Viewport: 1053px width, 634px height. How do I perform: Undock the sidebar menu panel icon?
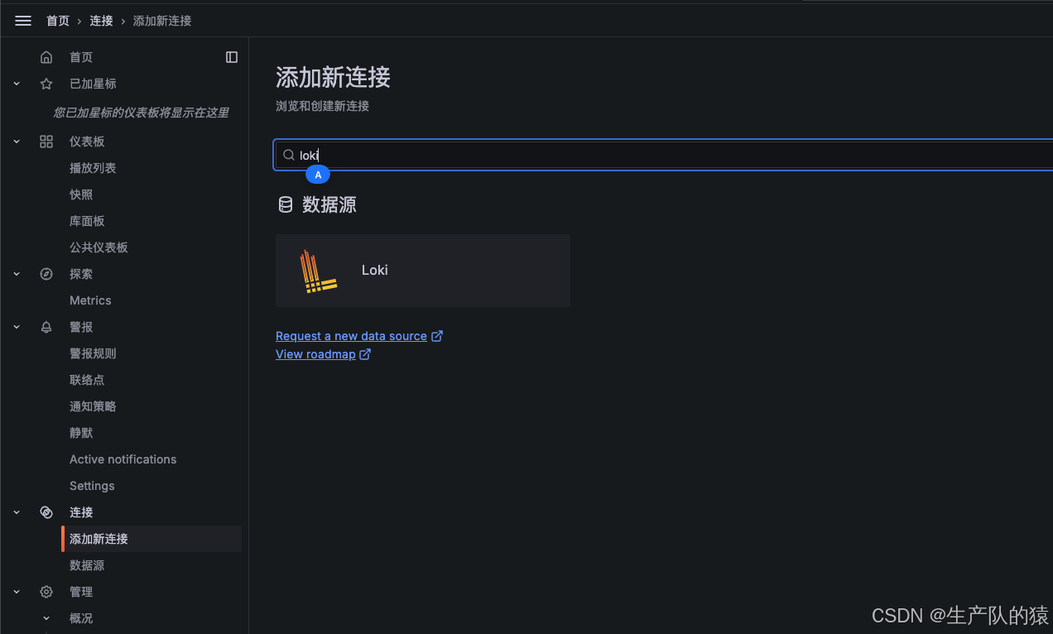[x=232, y=57]
